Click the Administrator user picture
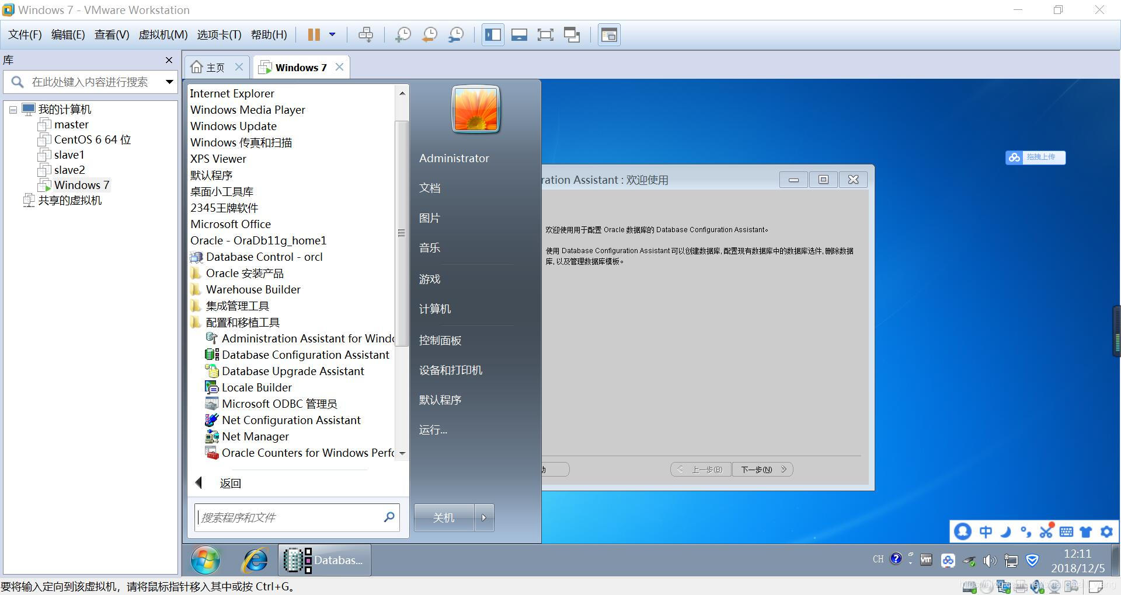 point(476,110)
